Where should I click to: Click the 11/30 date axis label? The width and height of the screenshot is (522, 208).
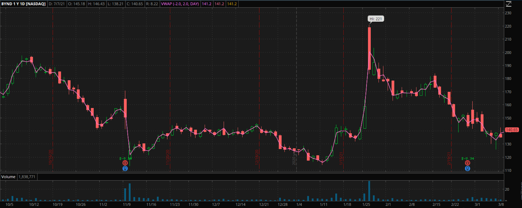(x=193, y=204)
